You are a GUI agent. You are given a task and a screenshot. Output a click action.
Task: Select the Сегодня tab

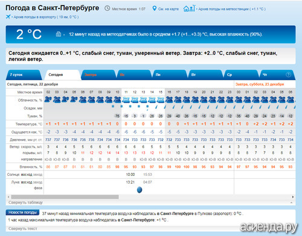click(63, 75)
